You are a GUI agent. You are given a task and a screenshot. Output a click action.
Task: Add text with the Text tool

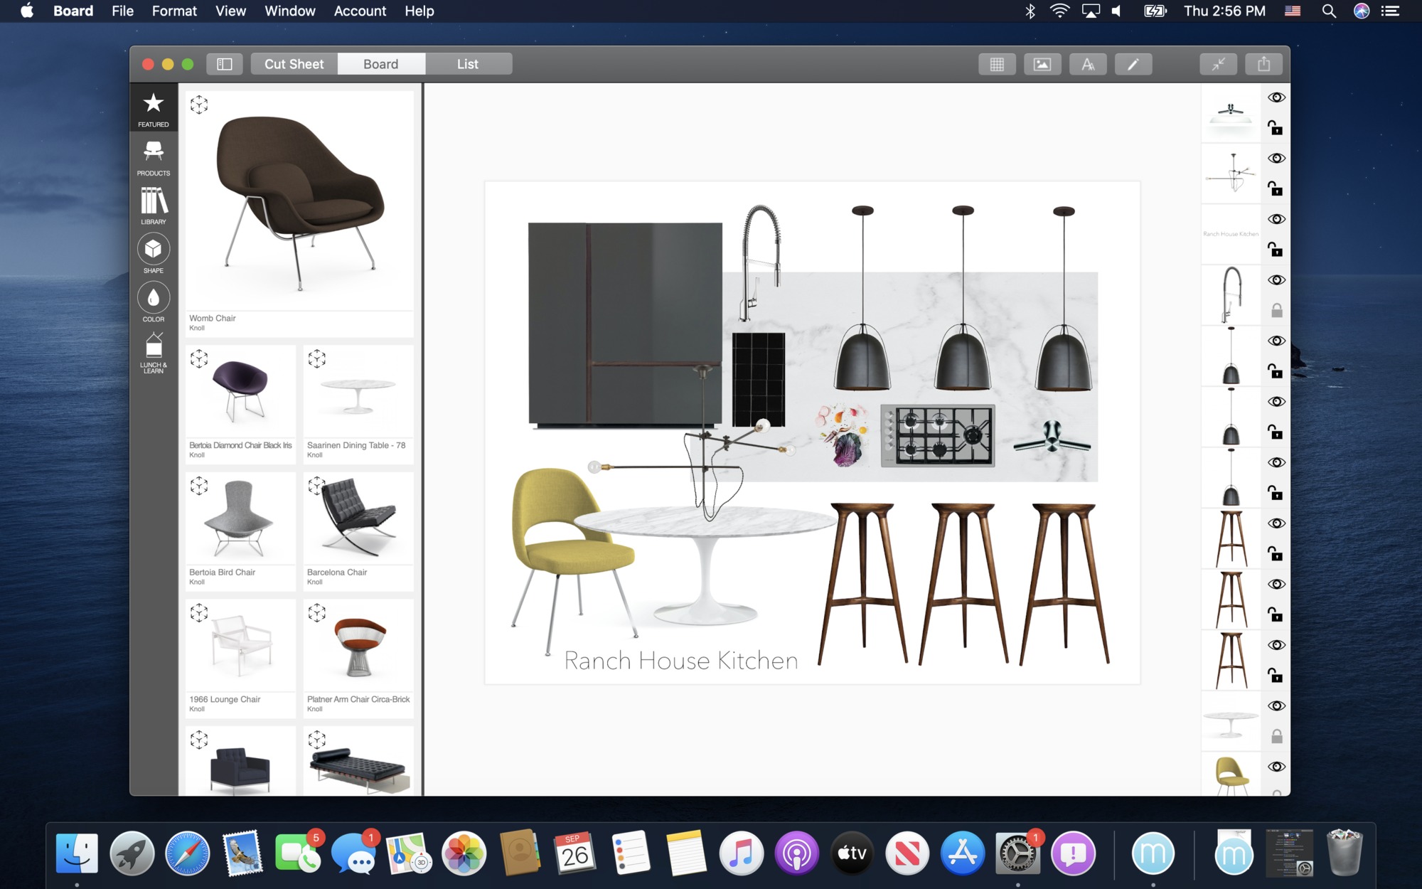(1088, 63)
